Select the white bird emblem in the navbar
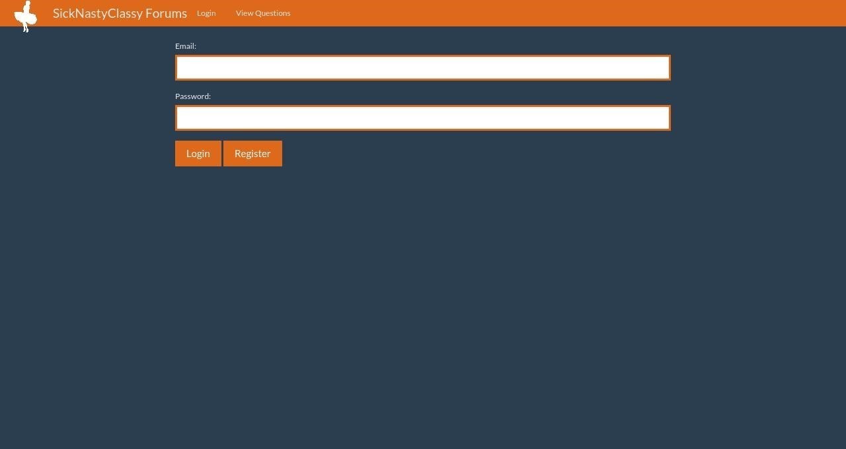 [x=25, y=15]
